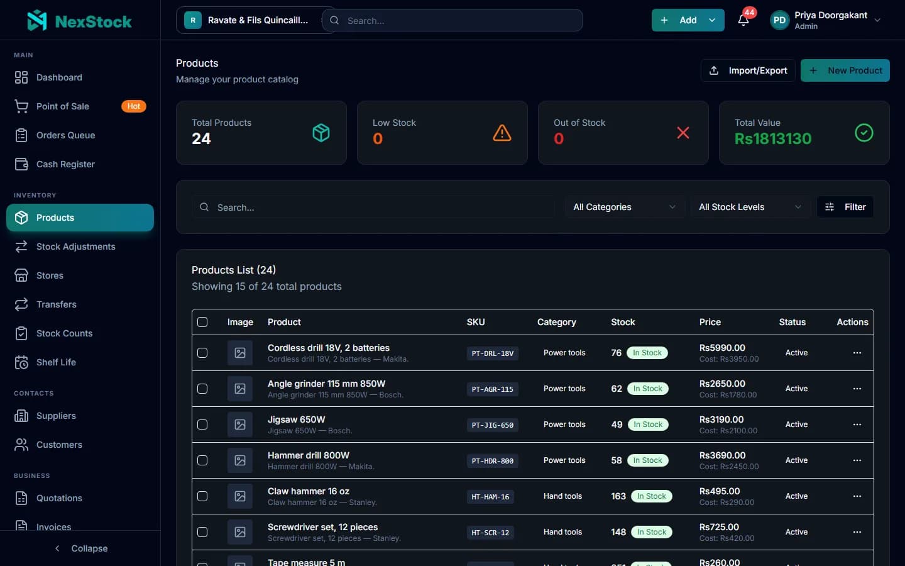Click the New Product button
The image size is (905, 566).
845,70
